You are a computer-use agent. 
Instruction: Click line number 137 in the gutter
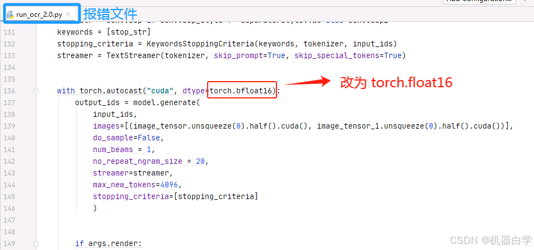coord(8,103)
